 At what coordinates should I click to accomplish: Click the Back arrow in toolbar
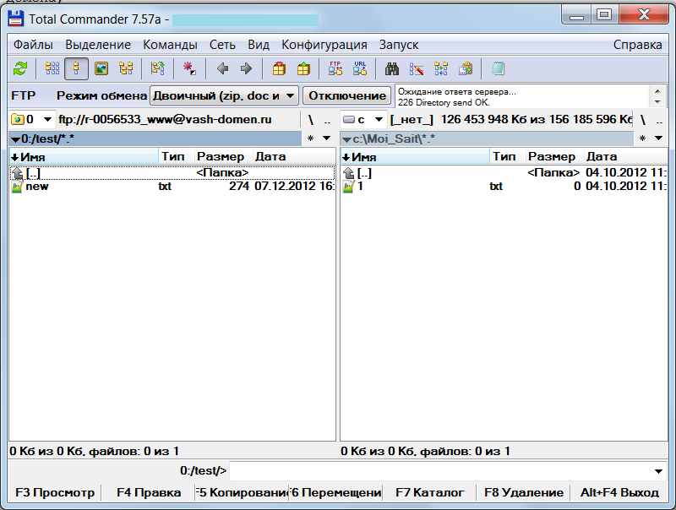223,68
